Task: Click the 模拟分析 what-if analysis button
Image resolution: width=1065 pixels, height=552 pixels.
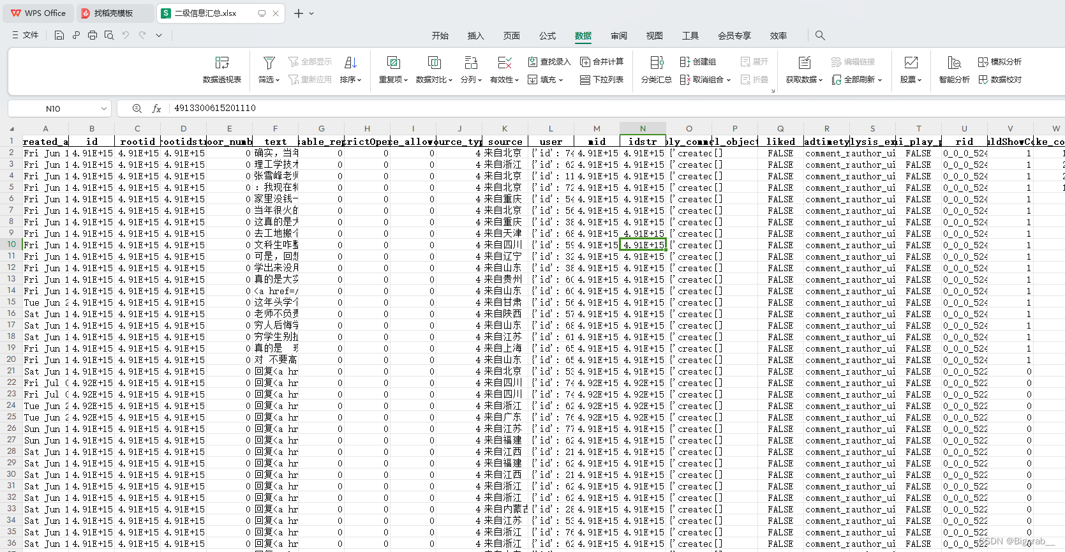Action: 1000,62
